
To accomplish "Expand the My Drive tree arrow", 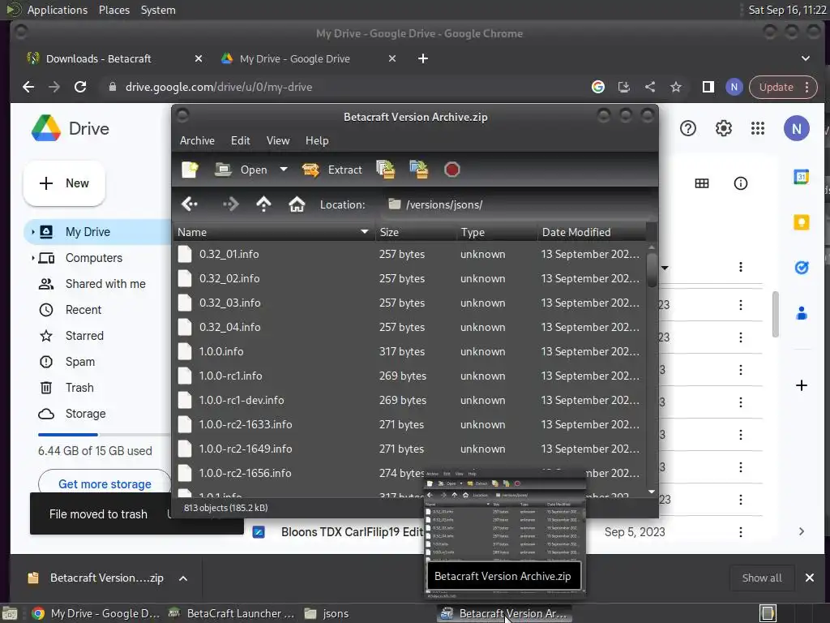I will 32,231.
